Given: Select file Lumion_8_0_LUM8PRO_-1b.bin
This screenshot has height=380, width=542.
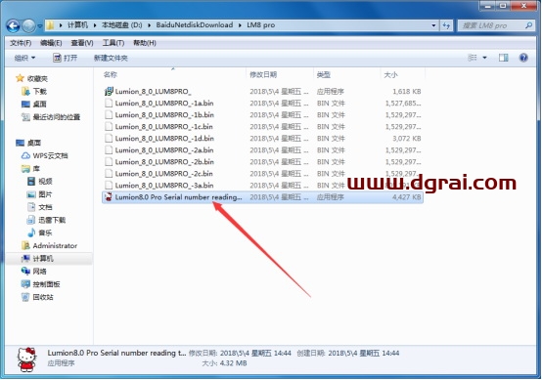Looking at the screenshot, I should [263, 115].
